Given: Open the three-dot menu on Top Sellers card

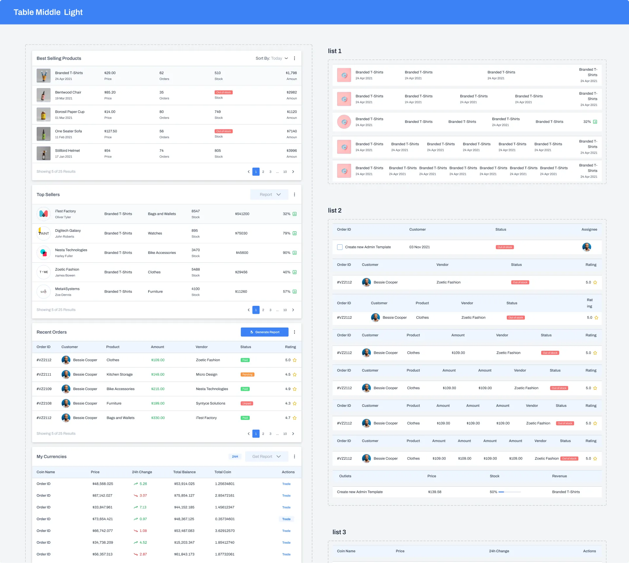Looking at the screenshot, I should (x=295, y=194).
